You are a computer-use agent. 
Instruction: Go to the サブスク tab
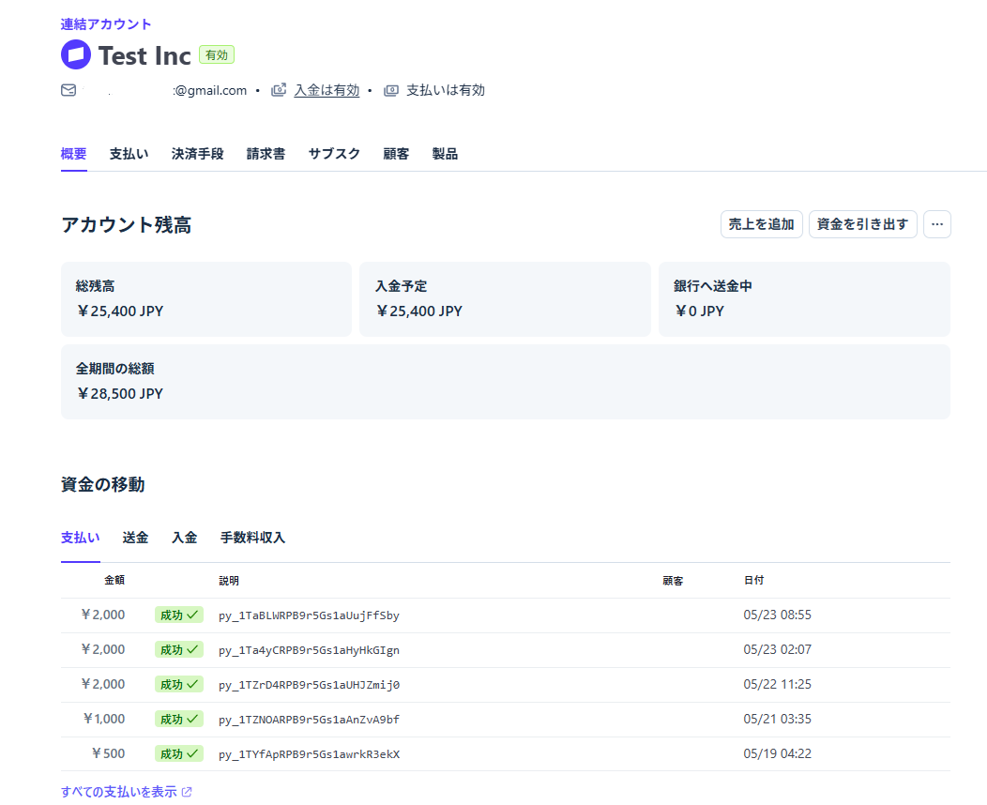[x=334, y=154]
